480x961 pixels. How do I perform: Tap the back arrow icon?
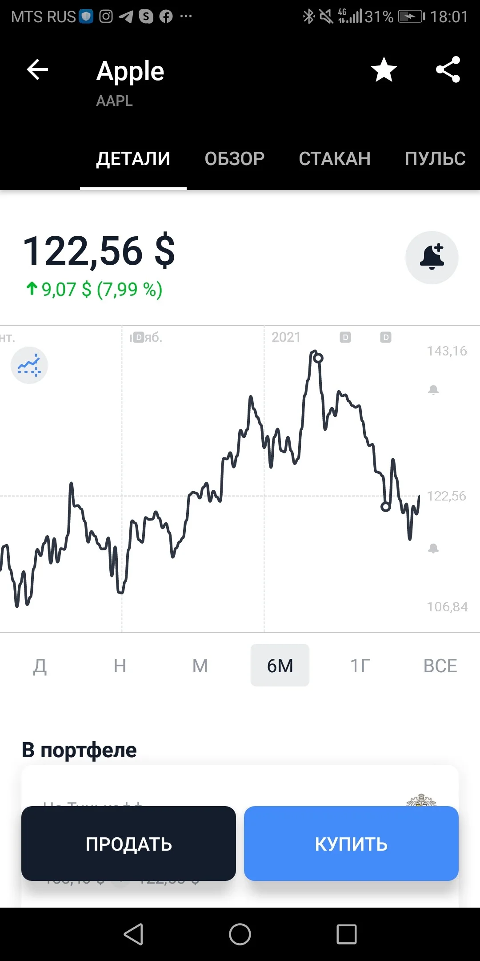(37, 70)
